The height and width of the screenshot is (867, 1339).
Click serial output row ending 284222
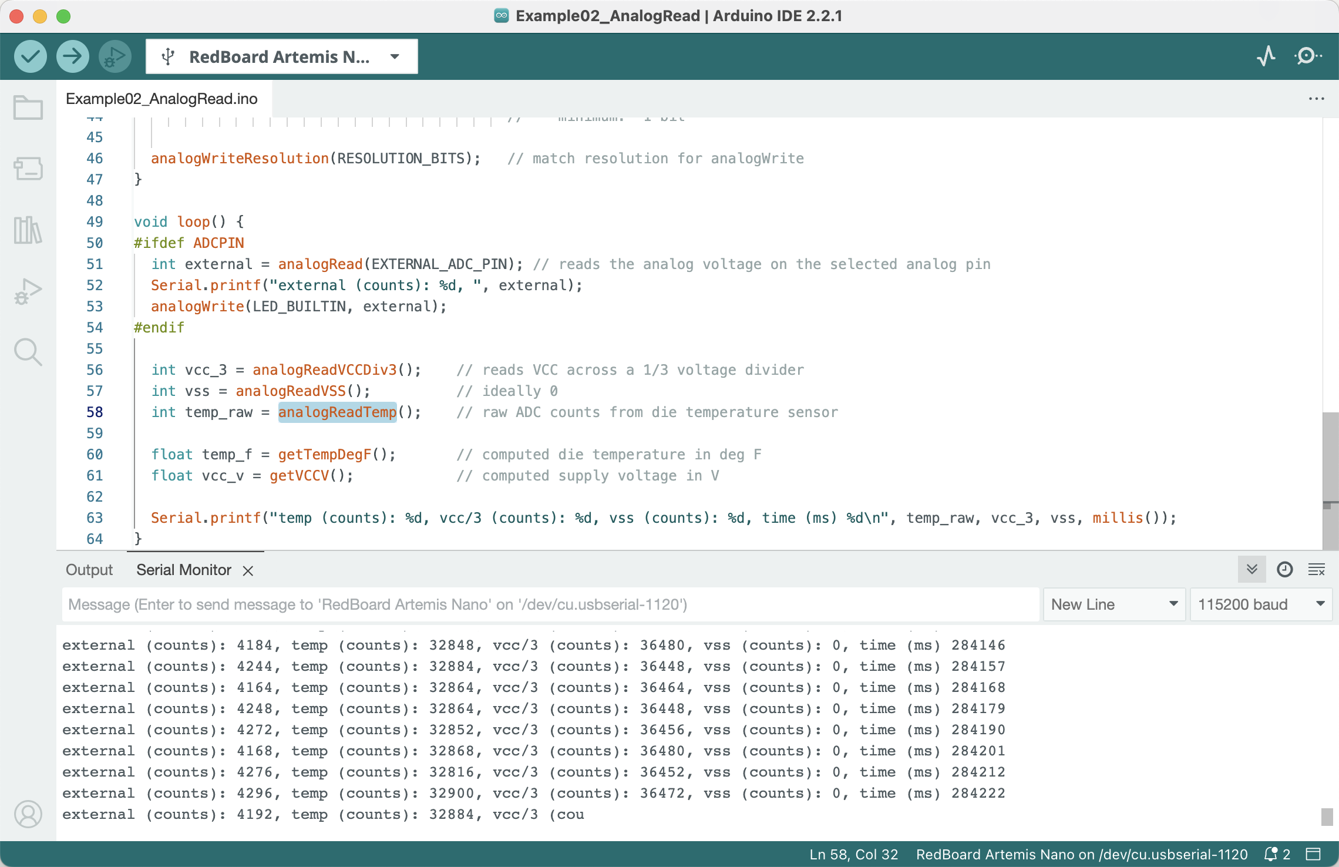[x=534, y=793]
